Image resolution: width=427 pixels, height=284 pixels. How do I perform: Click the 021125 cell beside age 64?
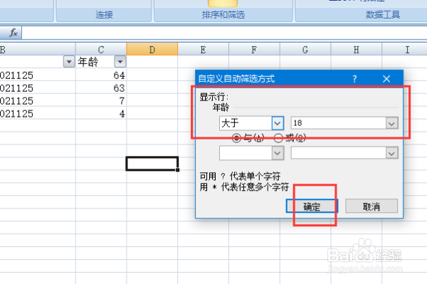pos(38,75)
